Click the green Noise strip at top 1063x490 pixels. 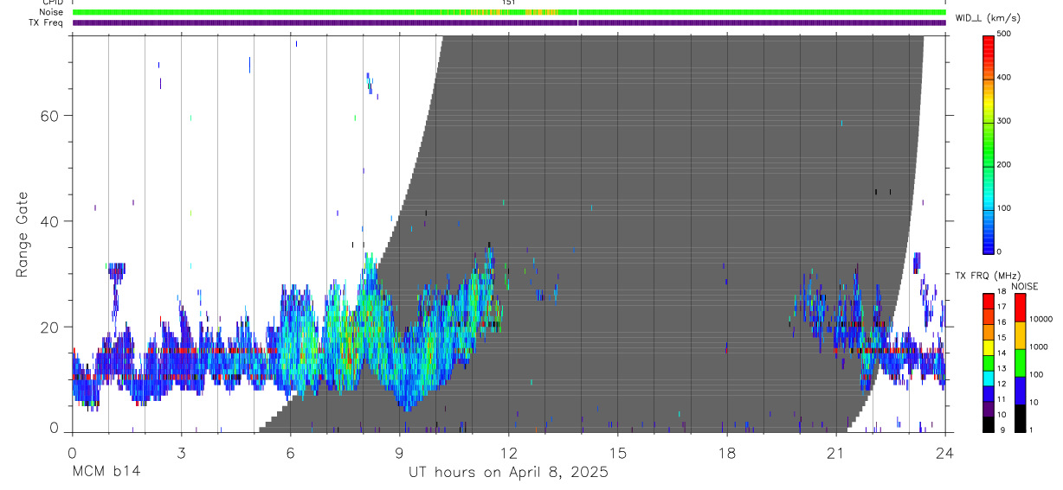509,12
